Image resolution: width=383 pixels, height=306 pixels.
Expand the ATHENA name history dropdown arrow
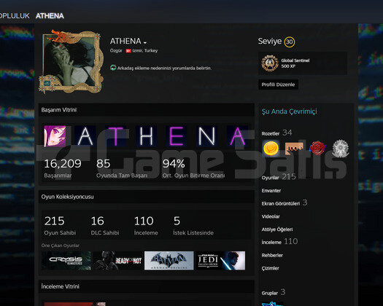(145, 43)
